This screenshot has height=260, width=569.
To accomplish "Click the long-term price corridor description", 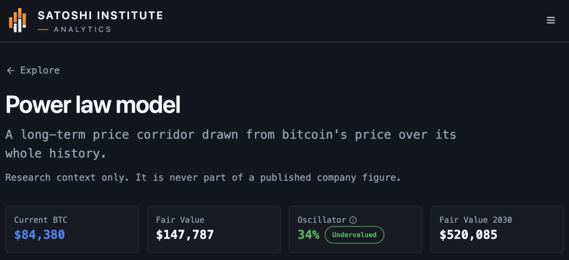I will coord(231,144).
